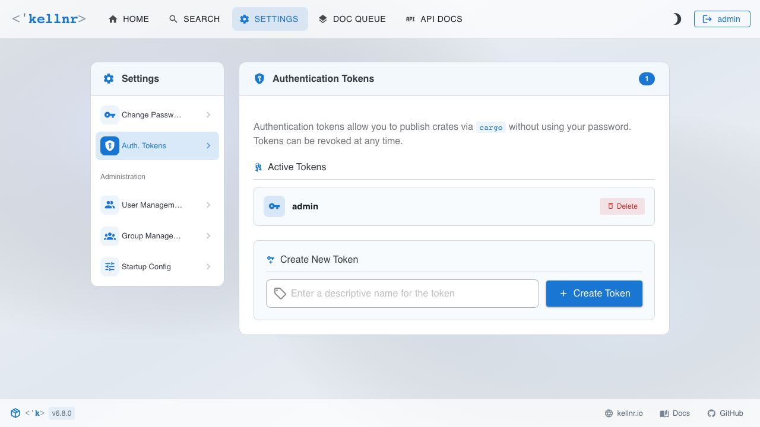
Task: Click the Create Token button
Action: pos(594,294)
